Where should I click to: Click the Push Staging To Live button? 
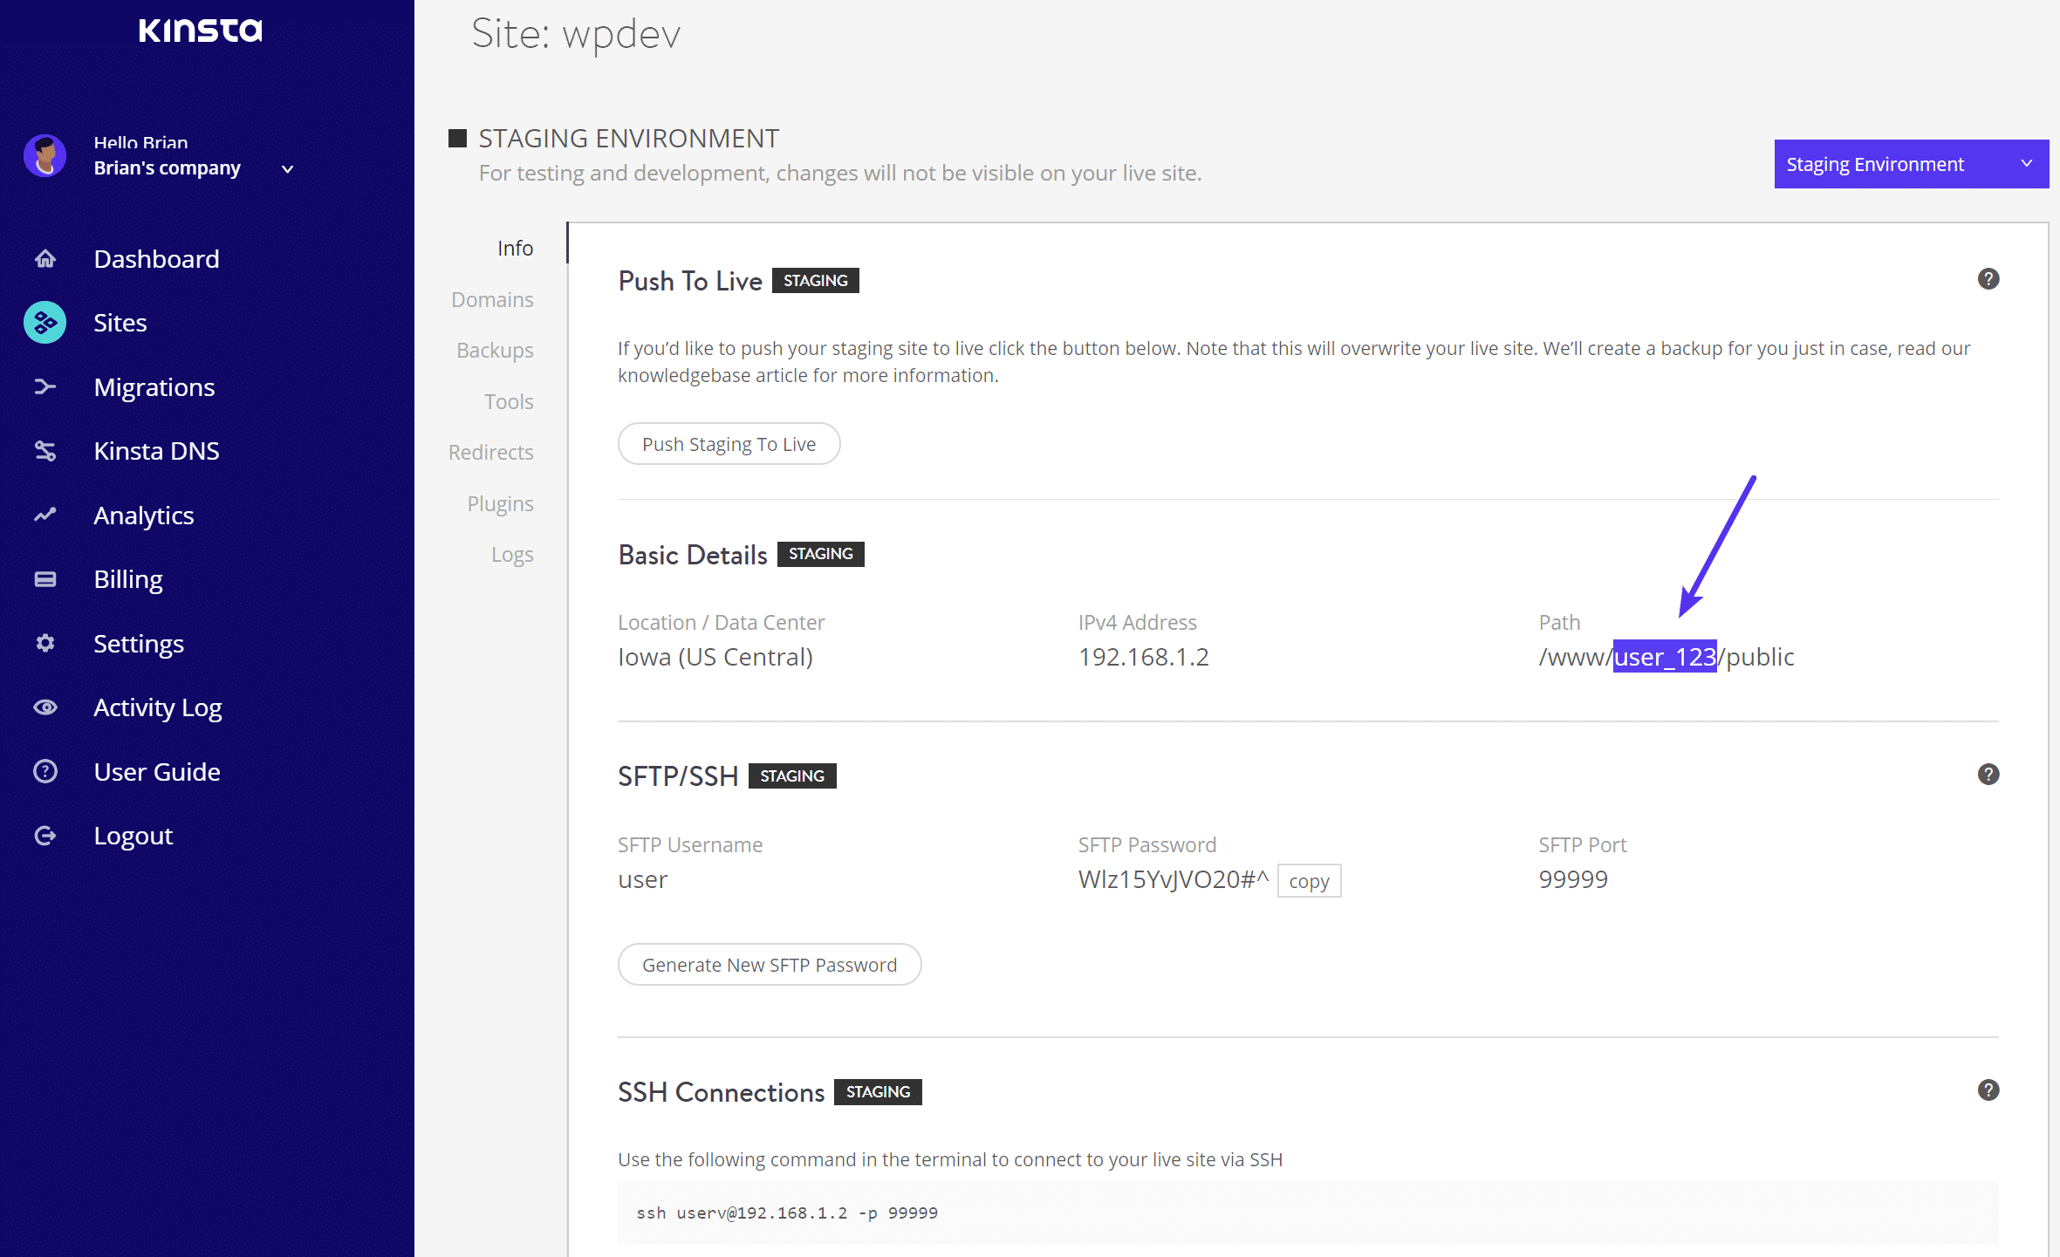[x=729, y=443]
